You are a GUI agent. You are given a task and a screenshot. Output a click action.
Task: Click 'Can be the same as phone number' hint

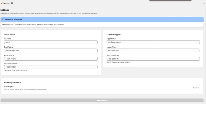tap(16, 70)
